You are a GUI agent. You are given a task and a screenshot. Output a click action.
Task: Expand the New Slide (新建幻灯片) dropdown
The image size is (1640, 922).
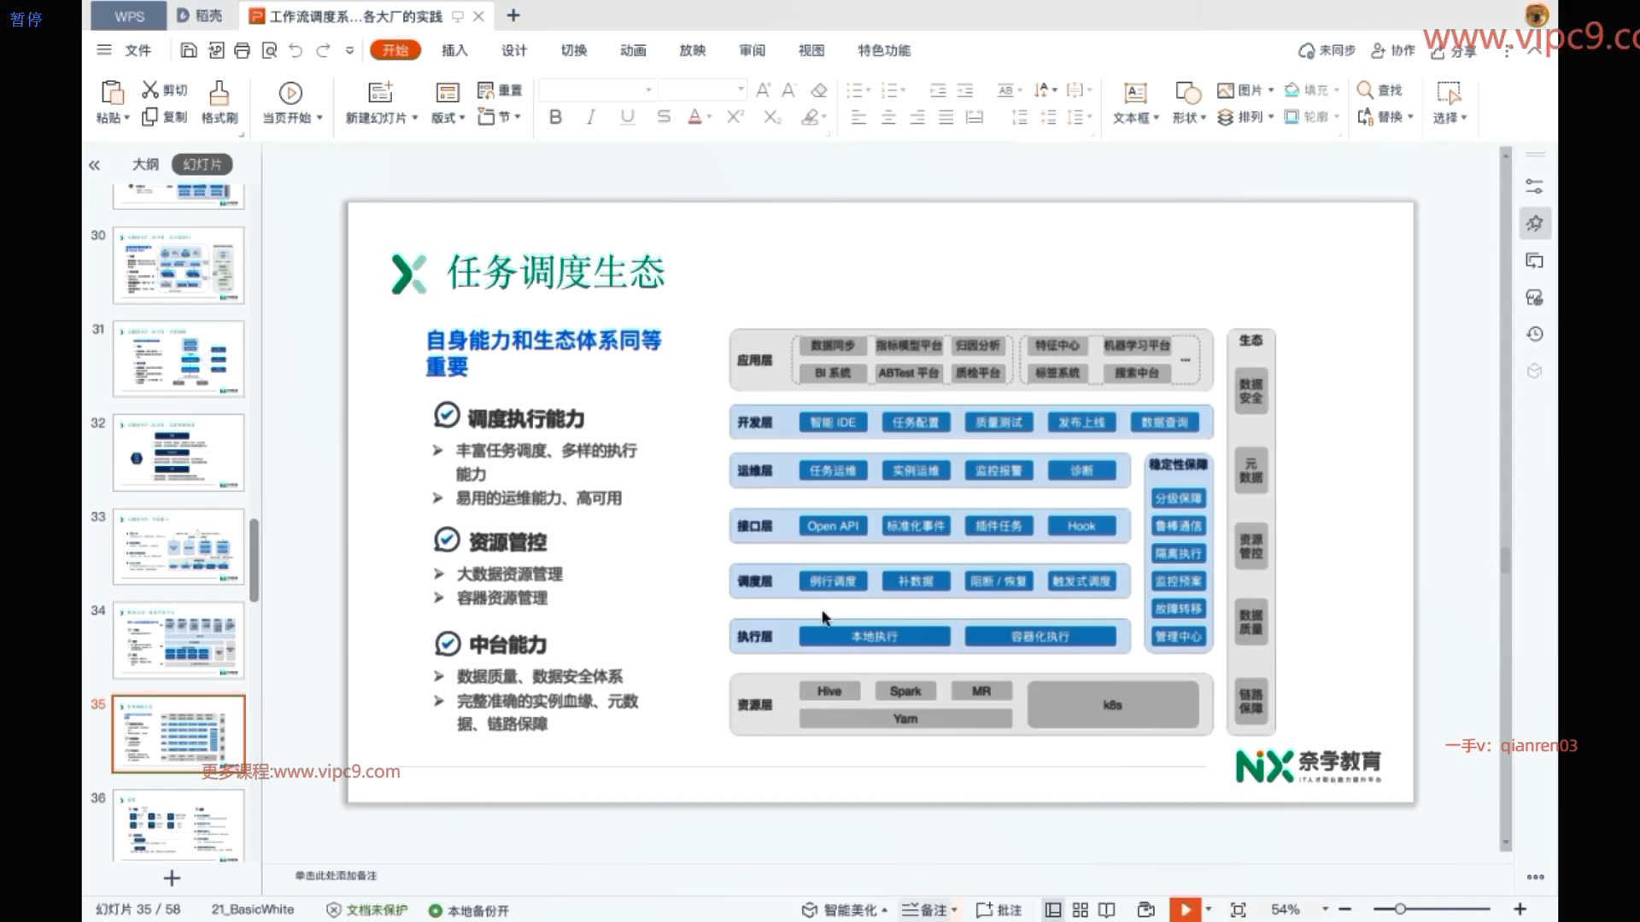click(x=415, y=118)
